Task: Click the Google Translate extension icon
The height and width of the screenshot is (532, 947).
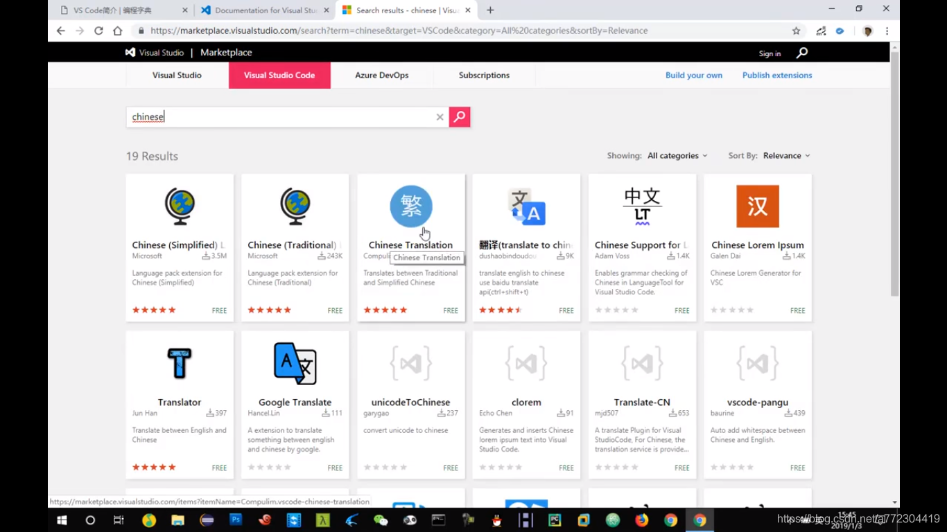Action: tap(295, 364)
